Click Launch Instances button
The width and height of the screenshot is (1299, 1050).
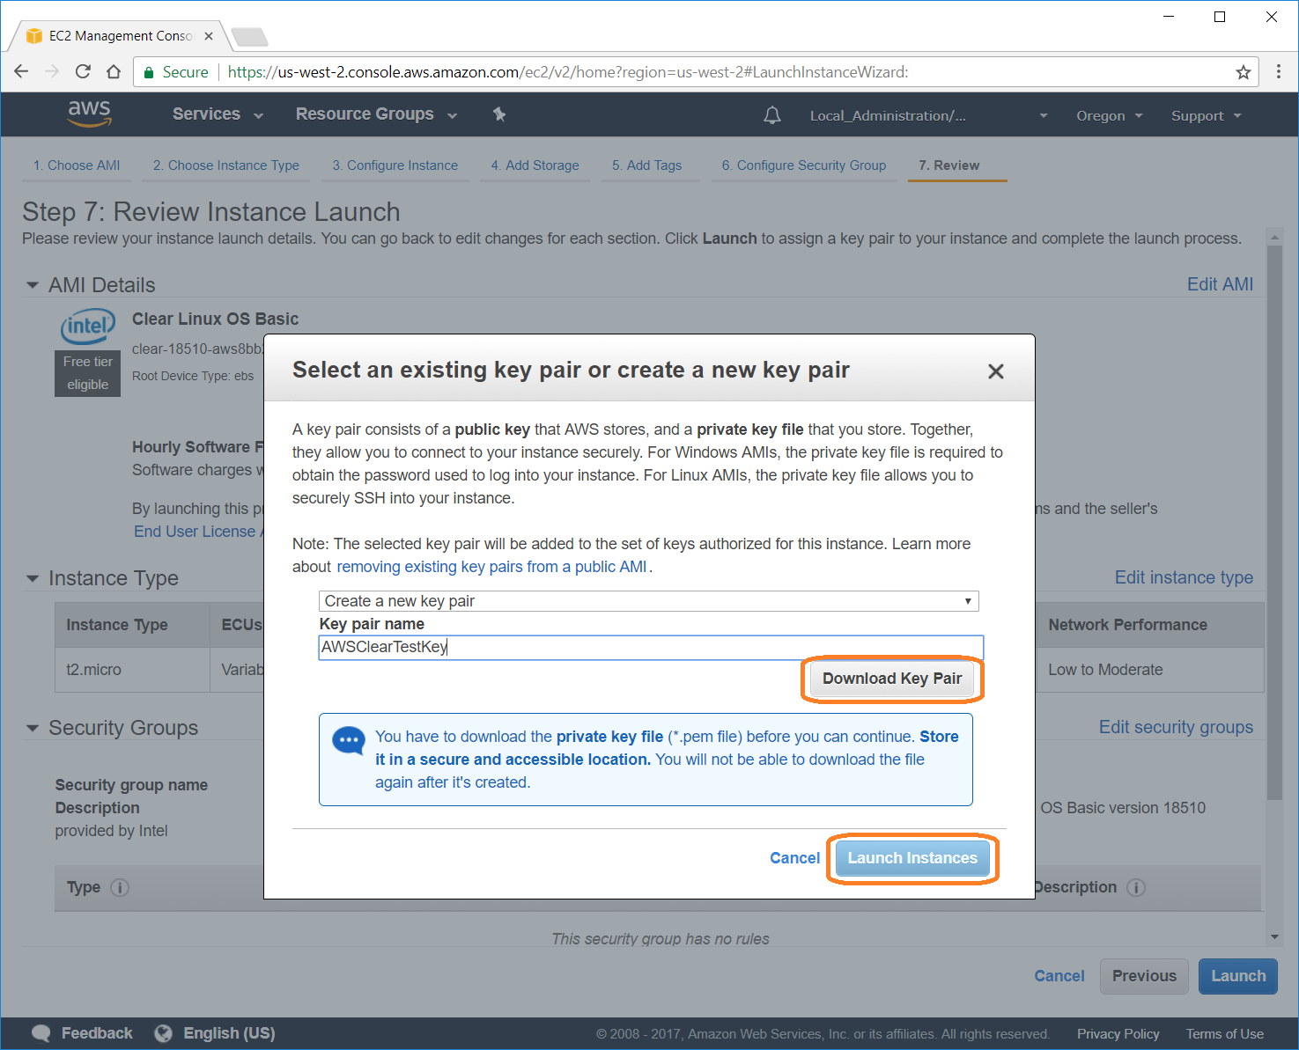pyautogui.click(x=912, y=858)
